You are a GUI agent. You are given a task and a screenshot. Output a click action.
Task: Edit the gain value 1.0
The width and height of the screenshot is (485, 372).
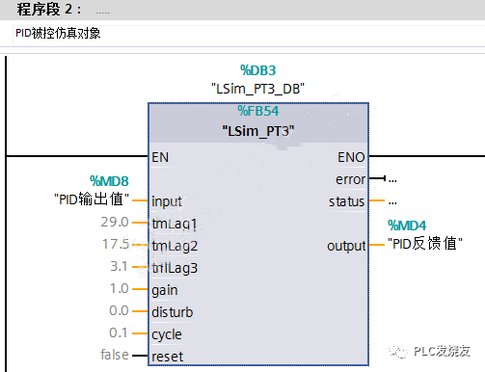point(120,288)
